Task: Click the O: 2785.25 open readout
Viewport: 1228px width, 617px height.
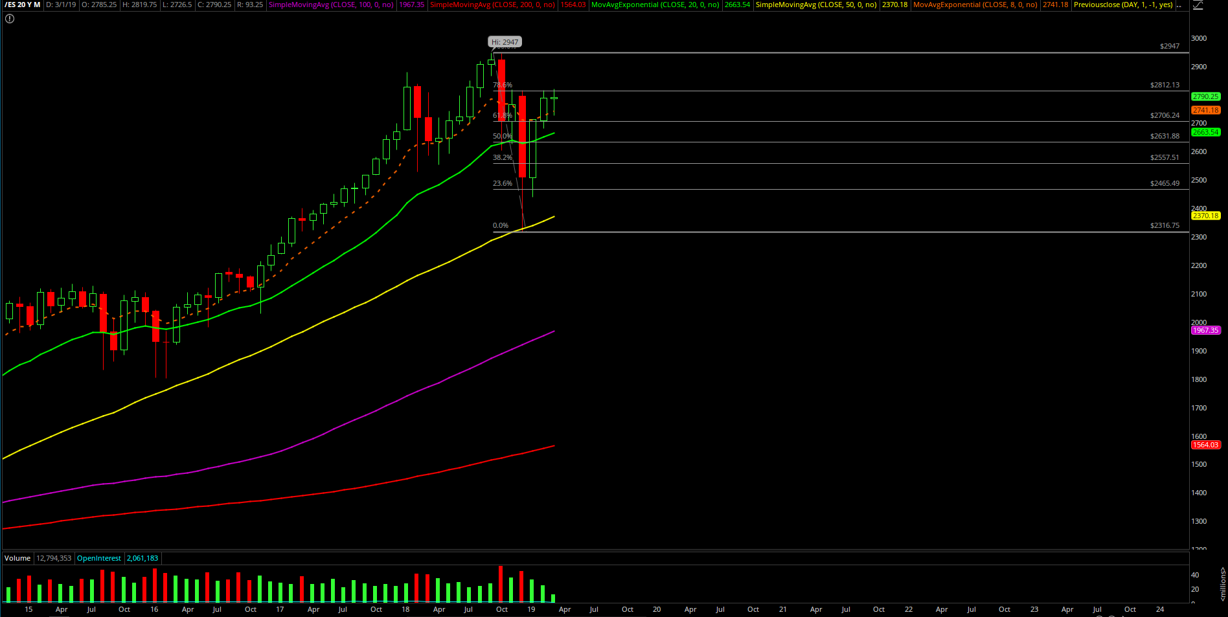Action: (99, 5)
